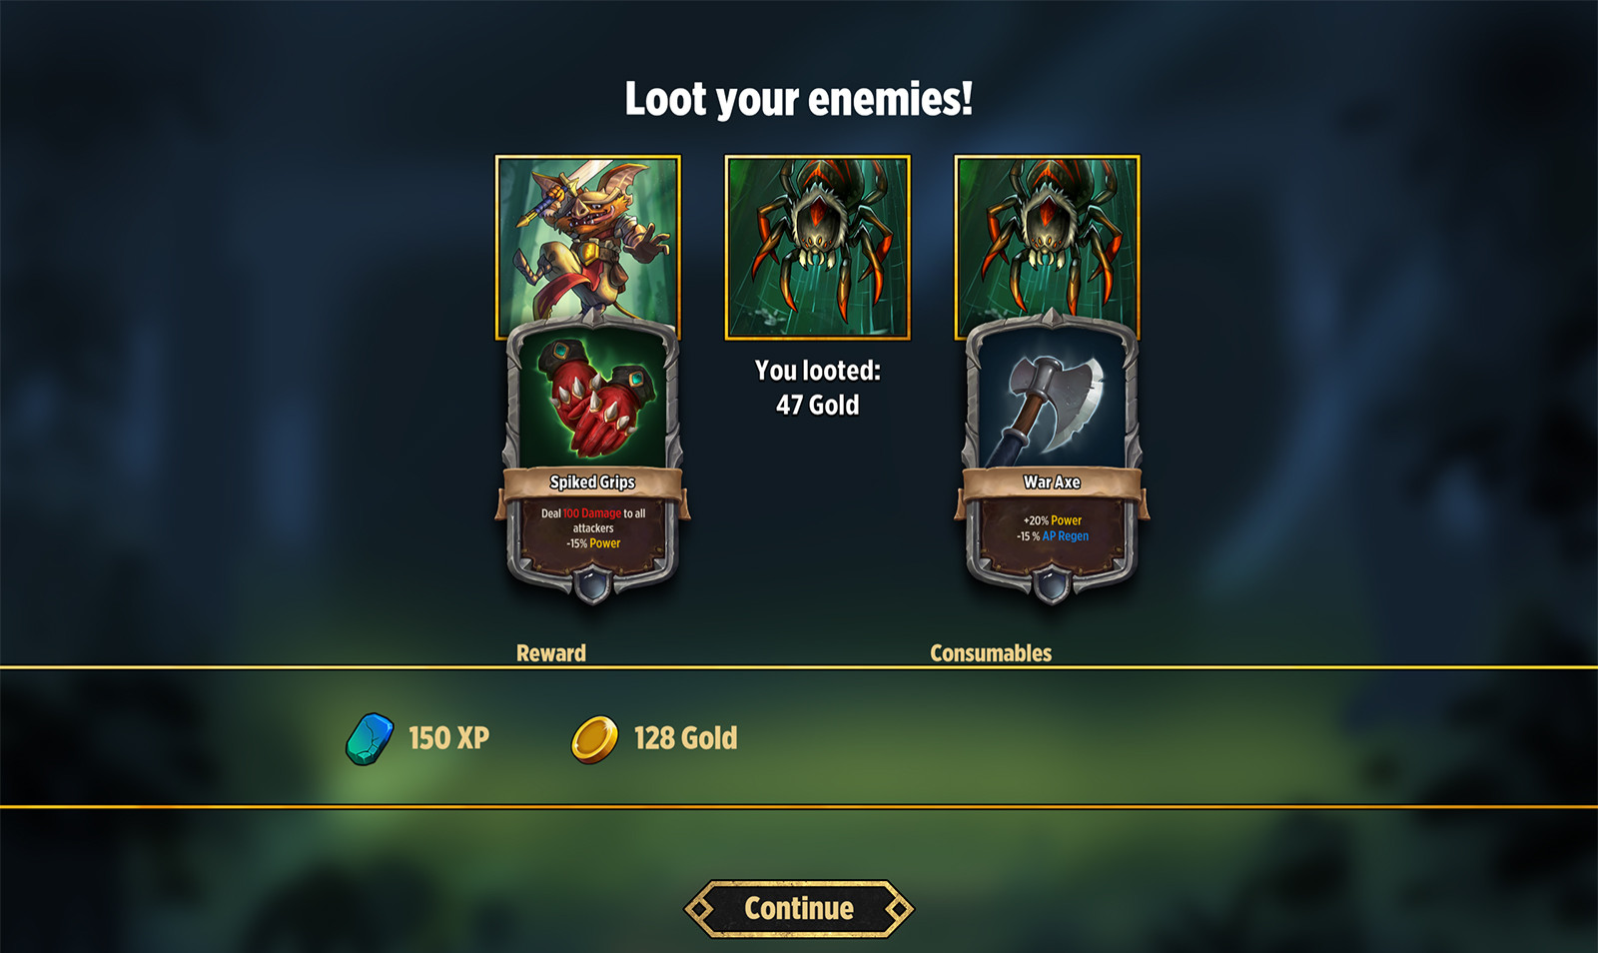
Task: Select the Reward section label
Action: 551,653
